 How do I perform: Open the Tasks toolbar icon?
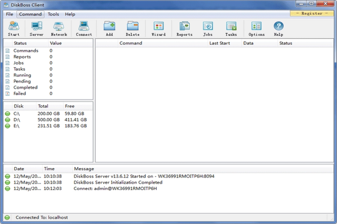(x=231, y=28)
